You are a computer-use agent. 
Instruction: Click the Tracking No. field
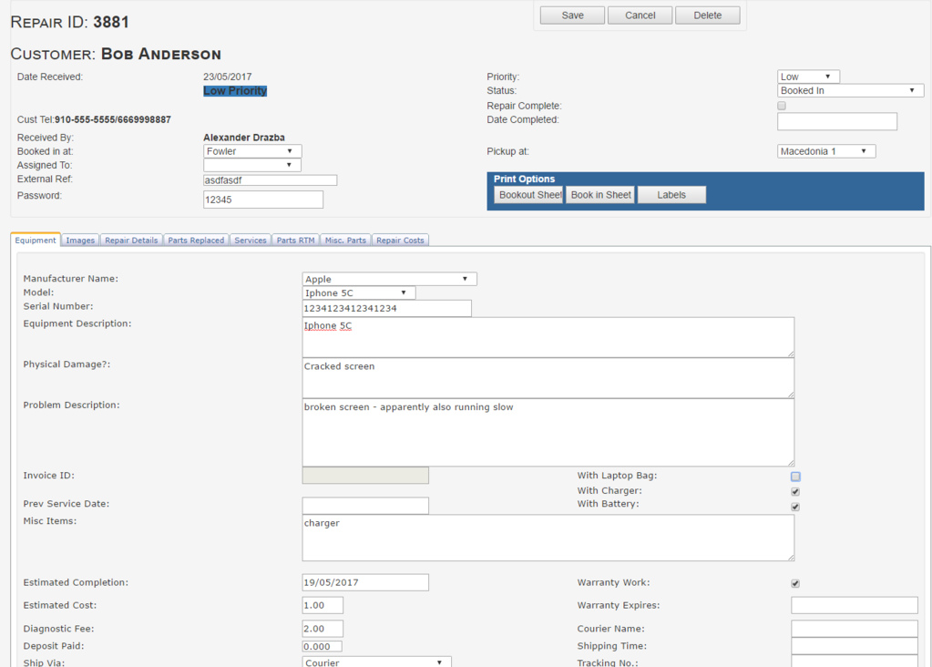[x=855, y=662]
